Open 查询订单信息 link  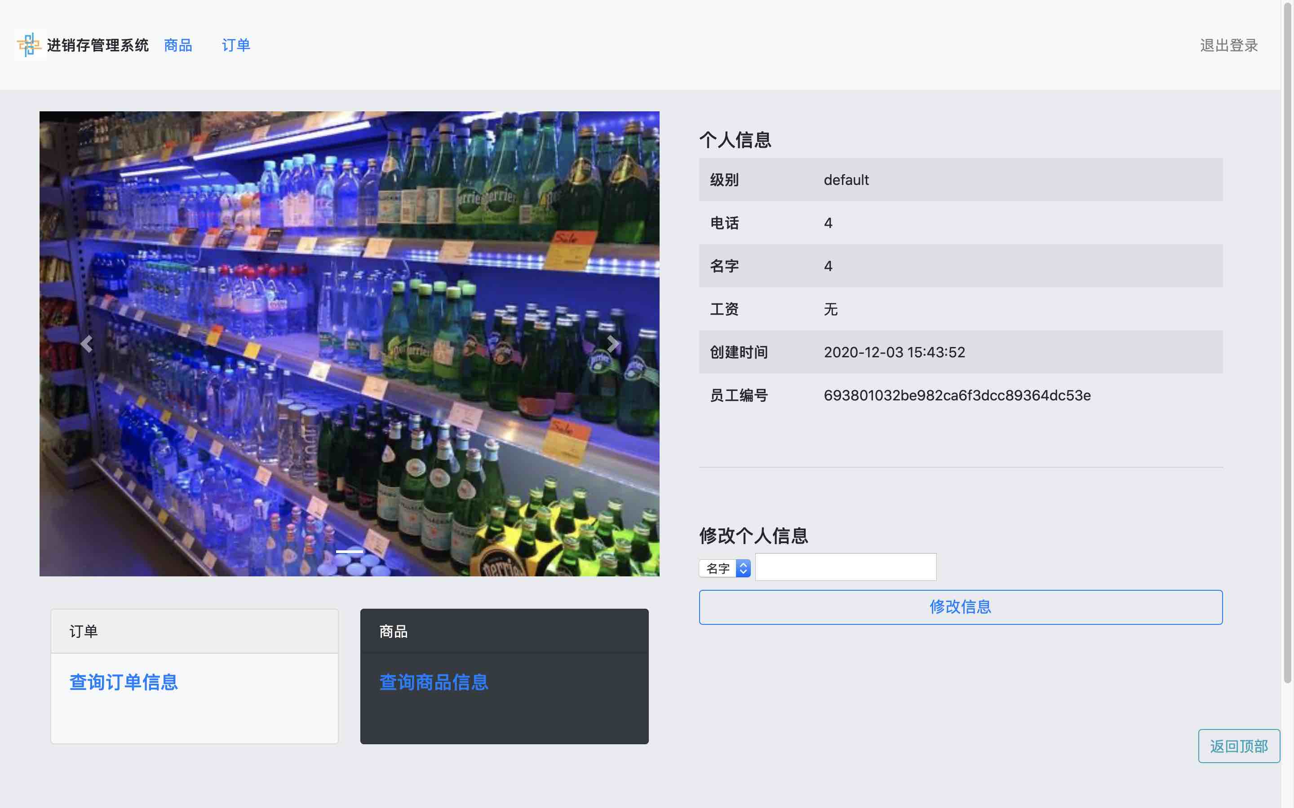coord(124,682)
